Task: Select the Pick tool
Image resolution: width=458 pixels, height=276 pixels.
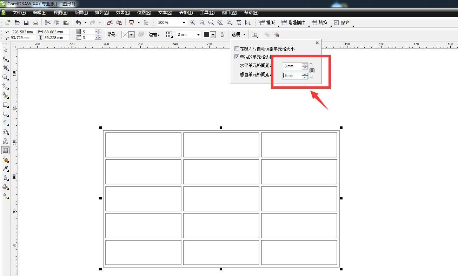Action: click(x=5, y=50)
